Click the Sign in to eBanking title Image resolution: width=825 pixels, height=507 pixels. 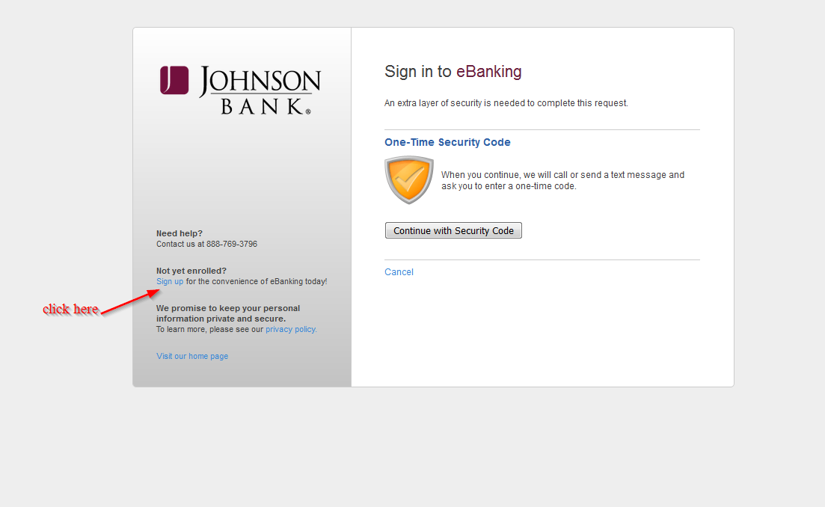[x=453, y=72]
